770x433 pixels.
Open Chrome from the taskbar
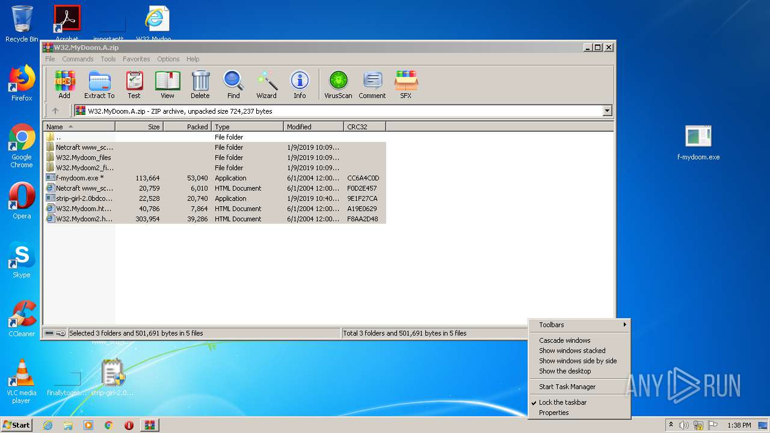[109, 425]
